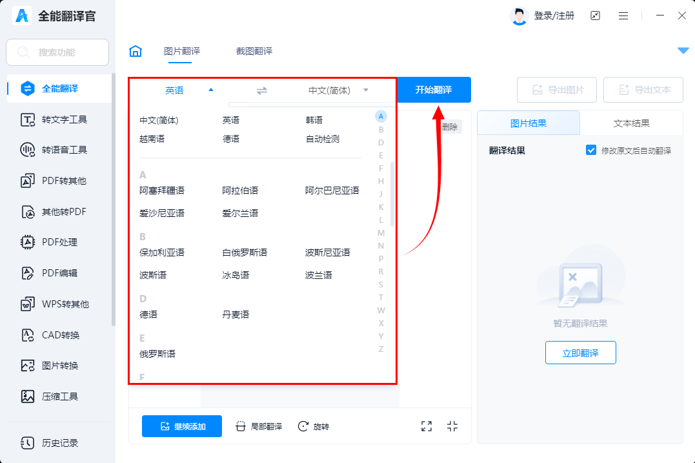The image size is (695, 463).
Task: Open the 中文(简体) target language dropdown
Action: coord(365,90)
